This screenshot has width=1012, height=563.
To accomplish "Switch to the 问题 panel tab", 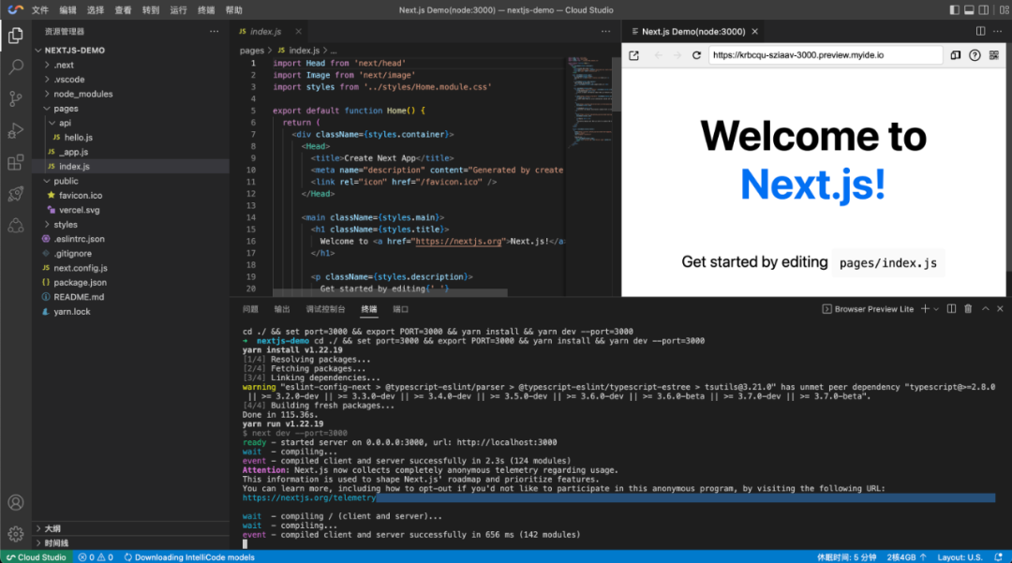I will click(x=250, y=309).
